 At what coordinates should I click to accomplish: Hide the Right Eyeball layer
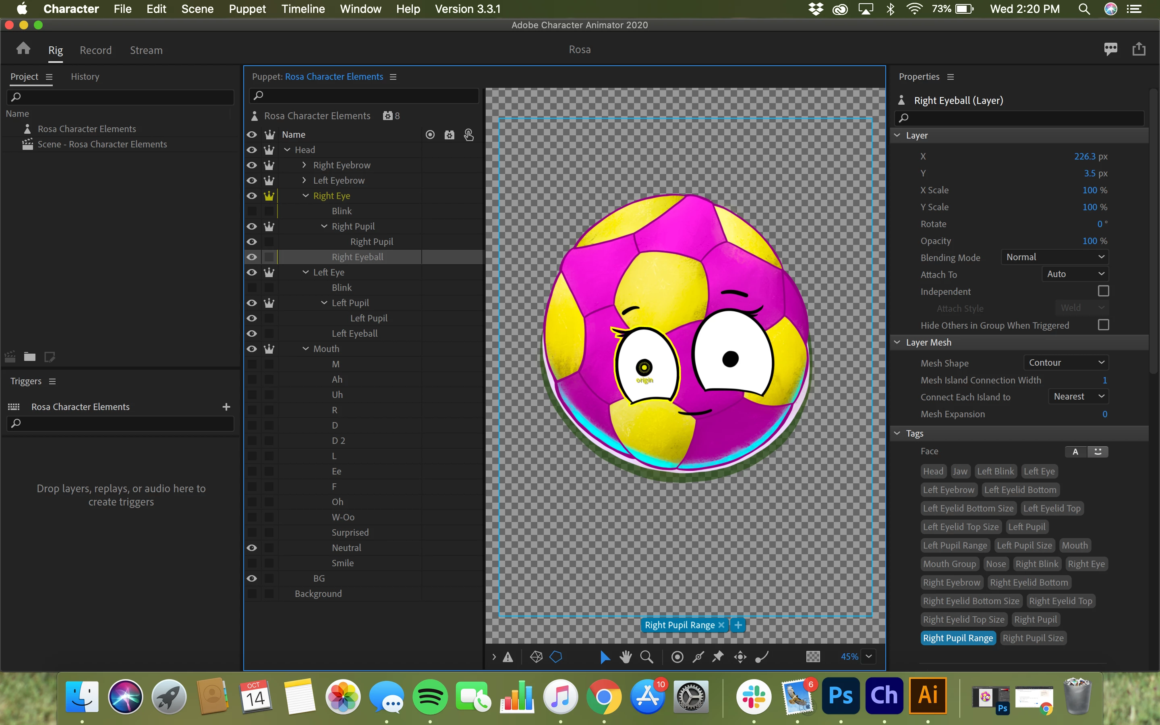[252, 257]
